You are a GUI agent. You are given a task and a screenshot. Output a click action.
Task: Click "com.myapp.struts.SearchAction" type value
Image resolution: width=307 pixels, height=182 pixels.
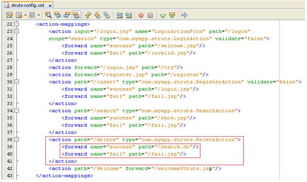point(188,111)
